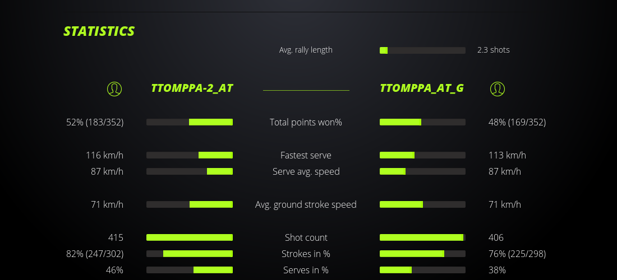The width and height of the screenshot is (617, 280).
Task: Click the left Fastest serve bar
Action: (x=190, y=155)
